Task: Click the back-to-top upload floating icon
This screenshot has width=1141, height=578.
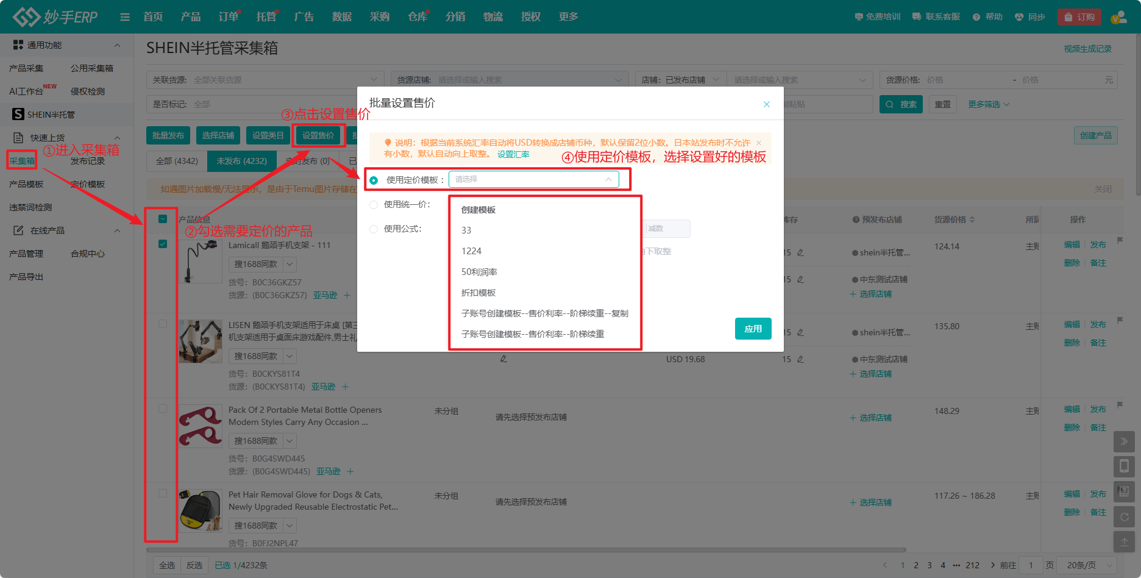Action: [1125, 541]
